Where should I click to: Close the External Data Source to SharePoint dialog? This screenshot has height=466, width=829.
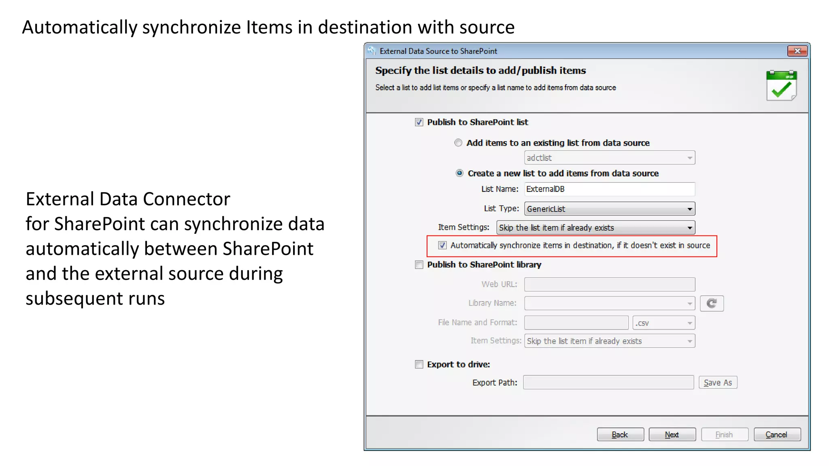click(797, 51)
